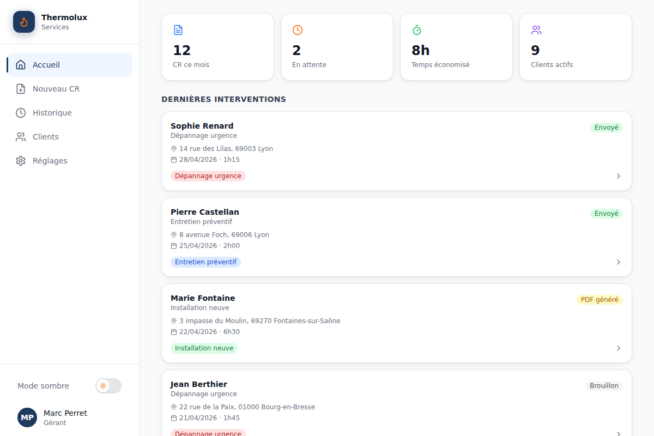Viewport: 654px width, 436px height.
Task: Expand Marie Fontaine's intervention chevron
Action: tap(619, 348)
